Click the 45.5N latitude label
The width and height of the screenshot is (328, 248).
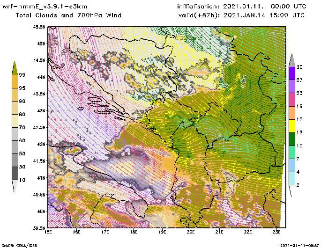click(39, 27)
